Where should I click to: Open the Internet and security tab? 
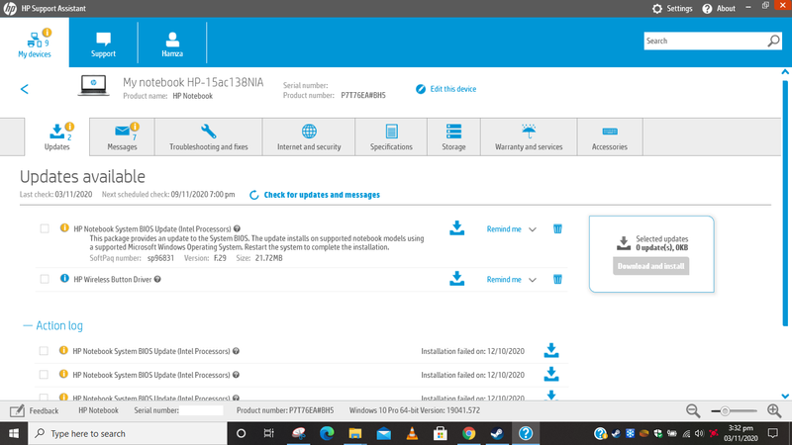coord(309,136)
